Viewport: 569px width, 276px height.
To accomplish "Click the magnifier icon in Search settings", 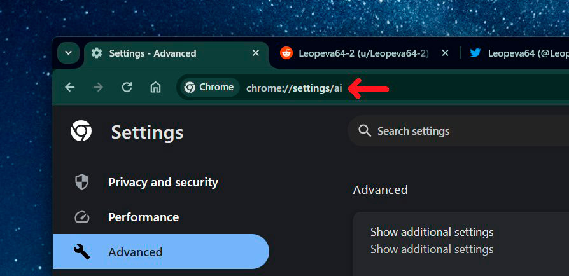I will pyautogui.click(x=365, y=131).
